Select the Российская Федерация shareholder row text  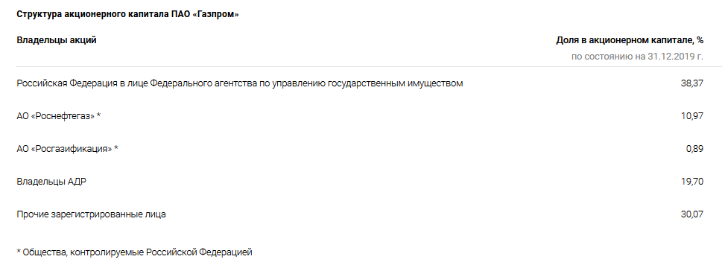(x=240, y=83)
